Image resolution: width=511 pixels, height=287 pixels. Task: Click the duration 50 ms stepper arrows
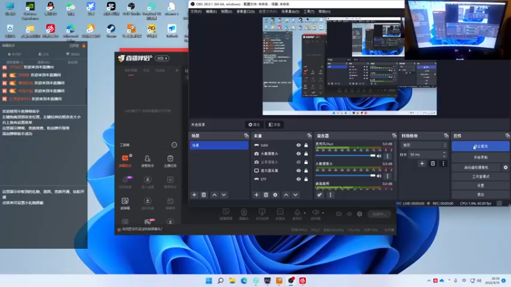[x=445, y=154]
